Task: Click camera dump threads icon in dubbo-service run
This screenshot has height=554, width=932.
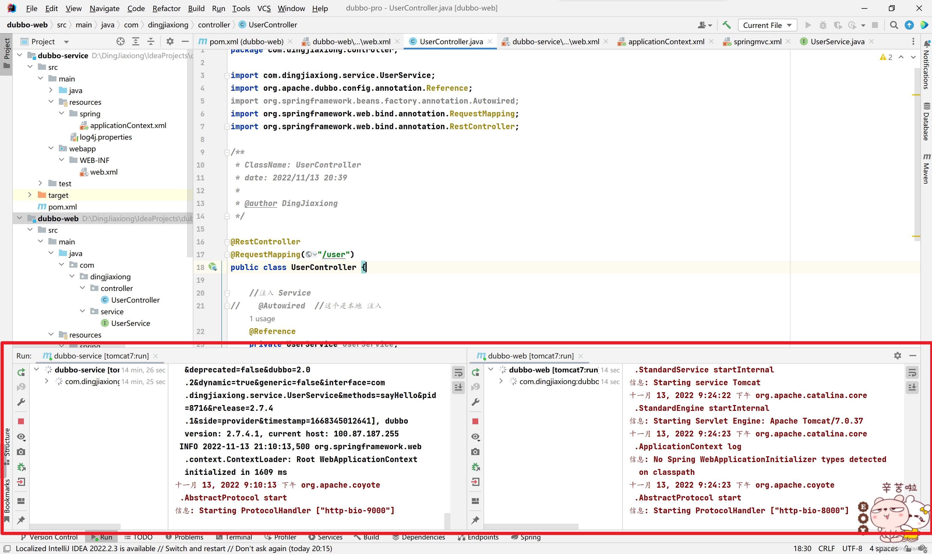Action: (21, 452)
